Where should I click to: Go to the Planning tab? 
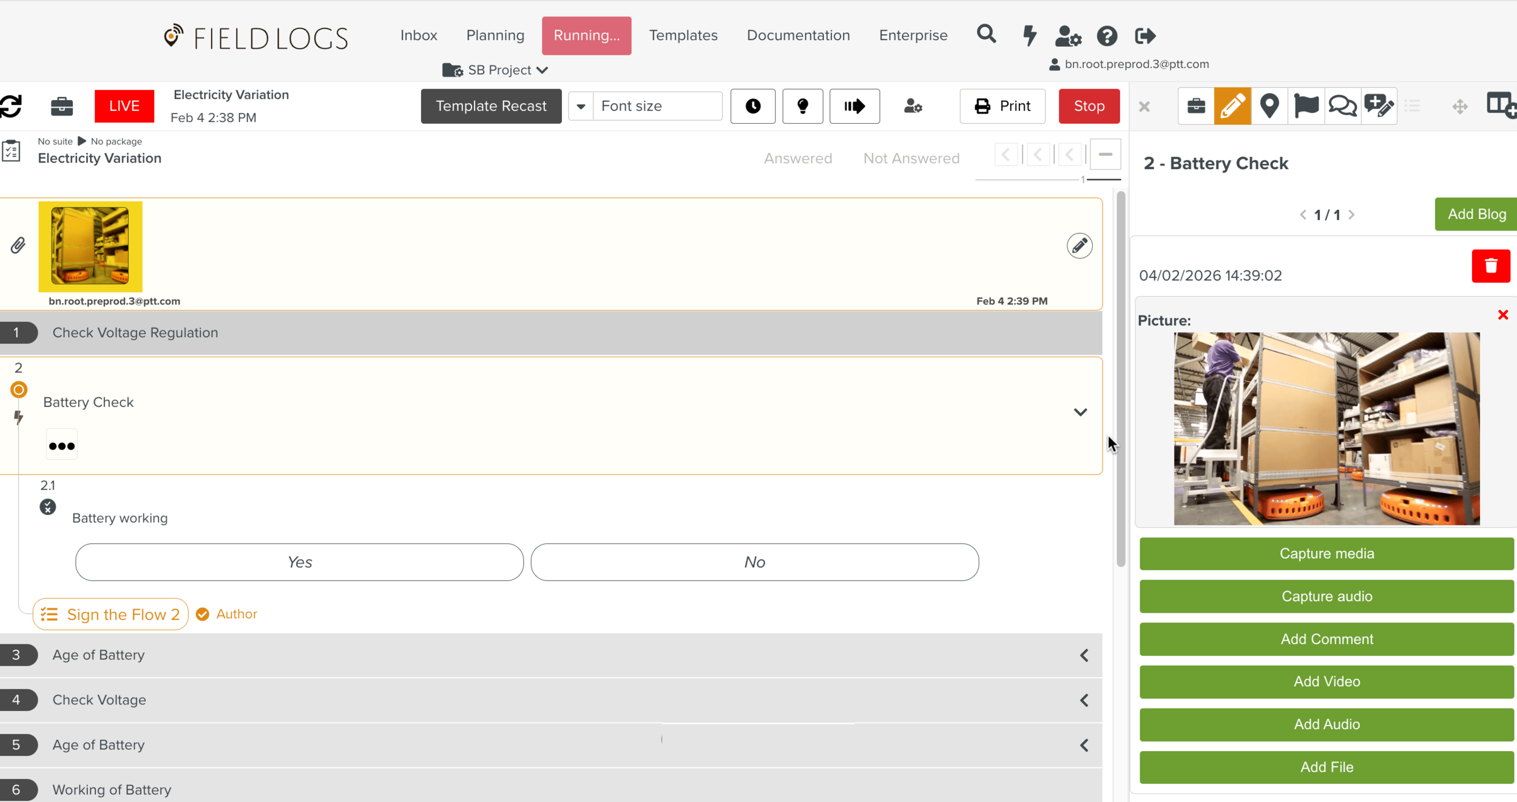pos(495,35)
